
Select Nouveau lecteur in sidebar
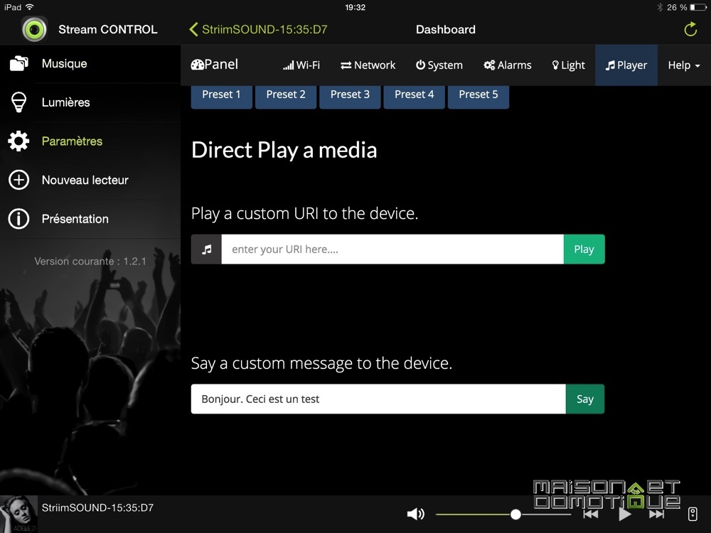point(90,180)
